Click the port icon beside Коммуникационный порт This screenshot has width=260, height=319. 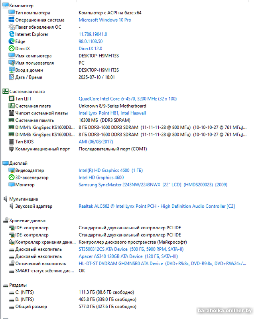point(12,149)
